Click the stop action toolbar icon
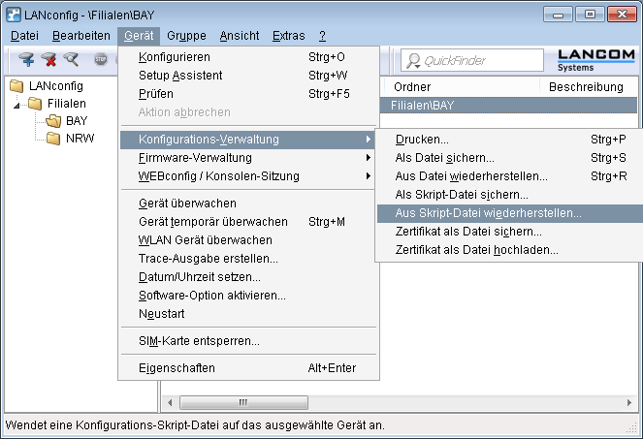643x439 pixels. click(x=100, y=60)
